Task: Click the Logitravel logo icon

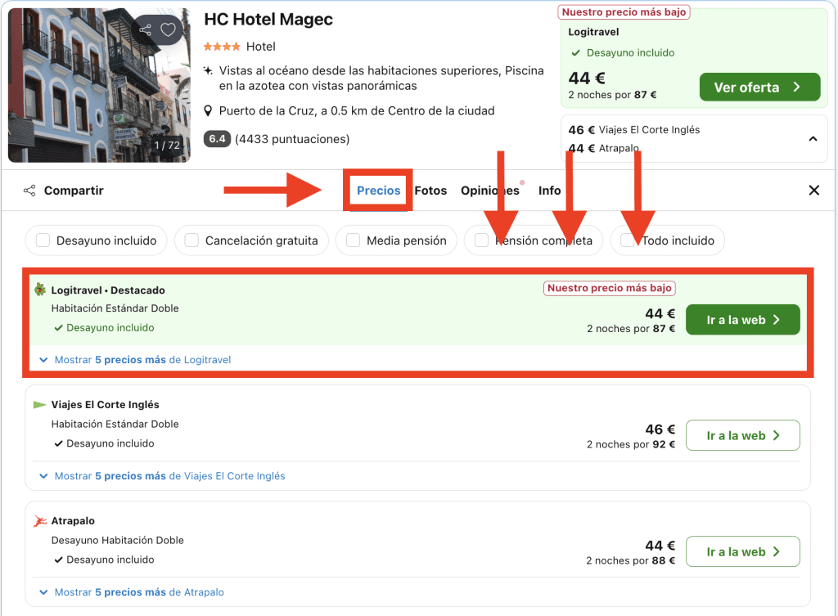Action: click(40, 290)
